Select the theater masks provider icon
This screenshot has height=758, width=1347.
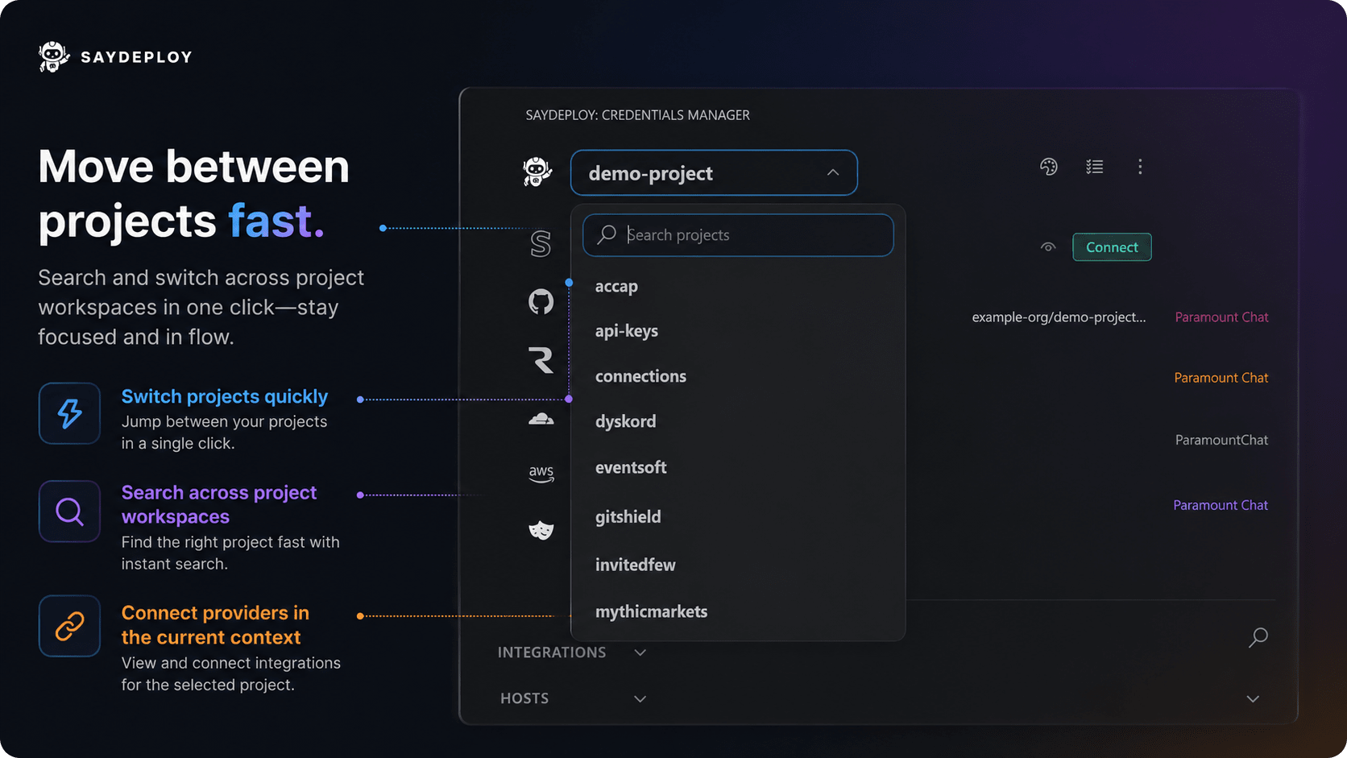click(541, 530)
